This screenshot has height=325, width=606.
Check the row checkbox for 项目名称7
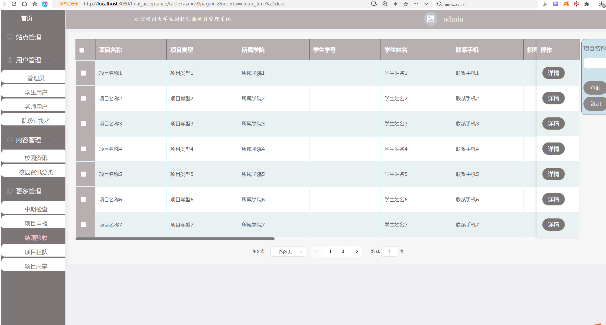(x=83, y=225)
